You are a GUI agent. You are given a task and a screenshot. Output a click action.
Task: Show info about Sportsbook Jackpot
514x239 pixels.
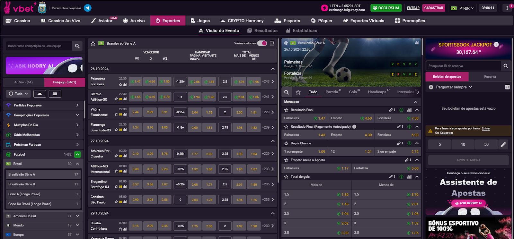pyautogui.click(x=496, y=45)
